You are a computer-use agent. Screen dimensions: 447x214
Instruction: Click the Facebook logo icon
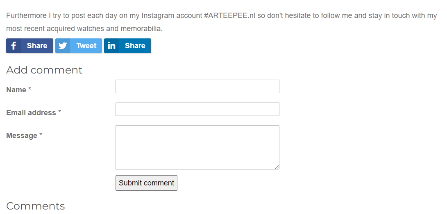click(14, 46)
